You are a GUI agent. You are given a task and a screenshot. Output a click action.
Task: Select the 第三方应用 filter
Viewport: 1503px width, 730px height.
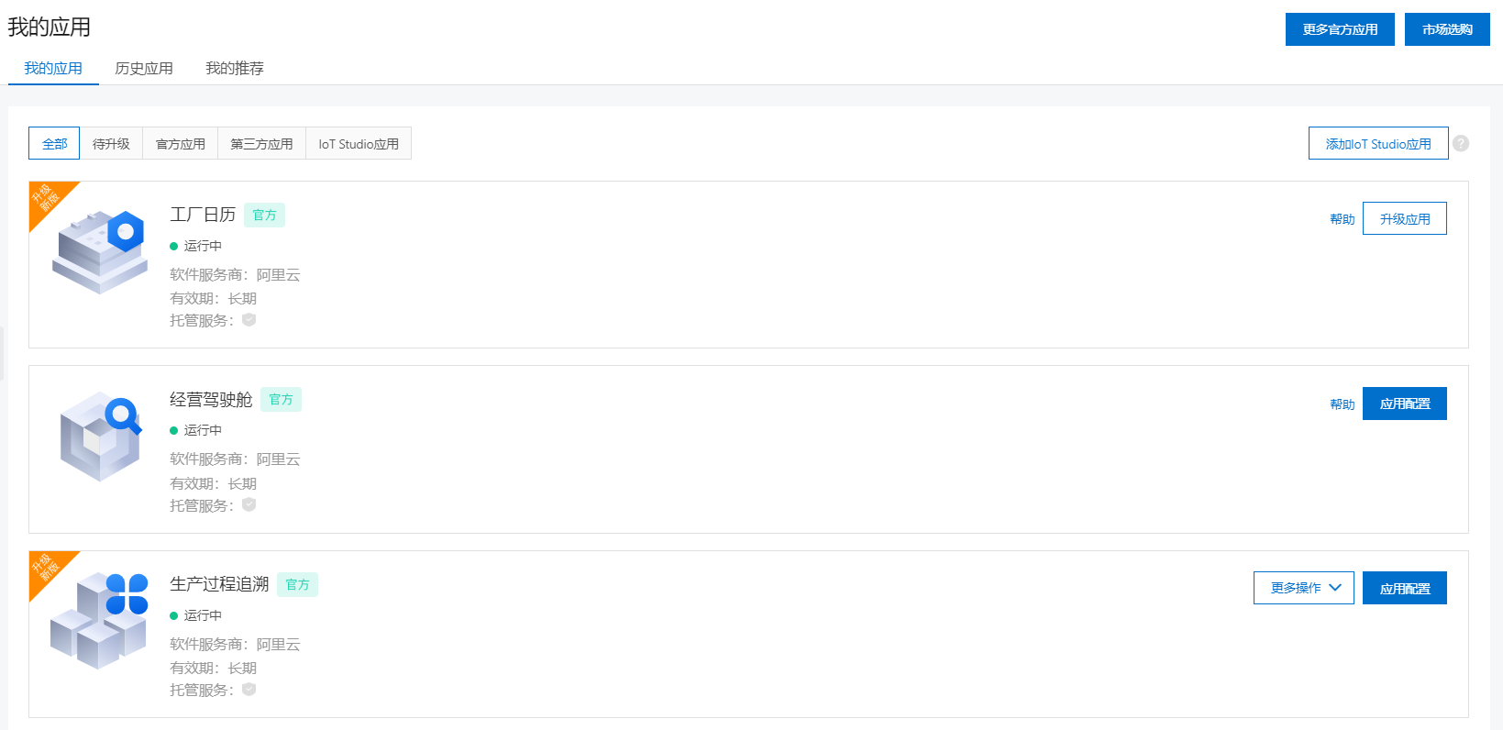(261, 144)
